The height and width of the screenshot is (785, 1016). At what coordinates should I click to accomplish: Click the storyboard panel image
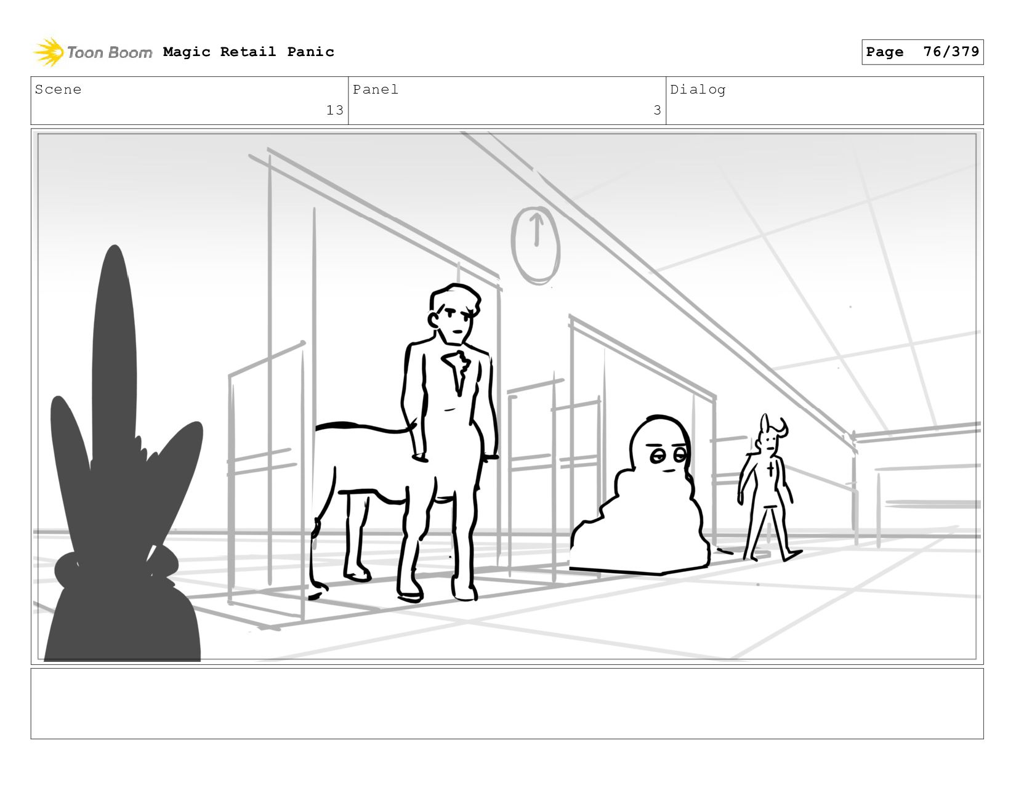(507, 397)
